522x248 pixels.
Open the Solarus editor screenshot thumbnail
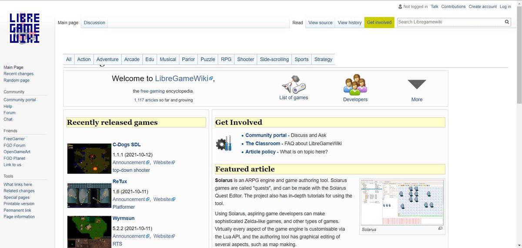click(x=402, y=202)
